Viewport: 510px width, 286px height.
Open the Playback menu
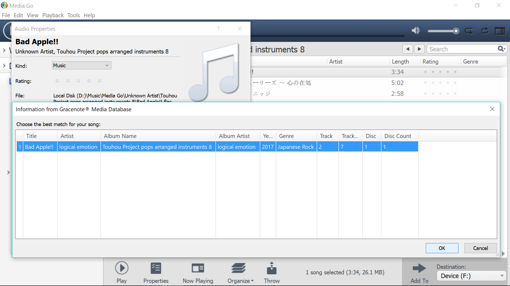53,15
